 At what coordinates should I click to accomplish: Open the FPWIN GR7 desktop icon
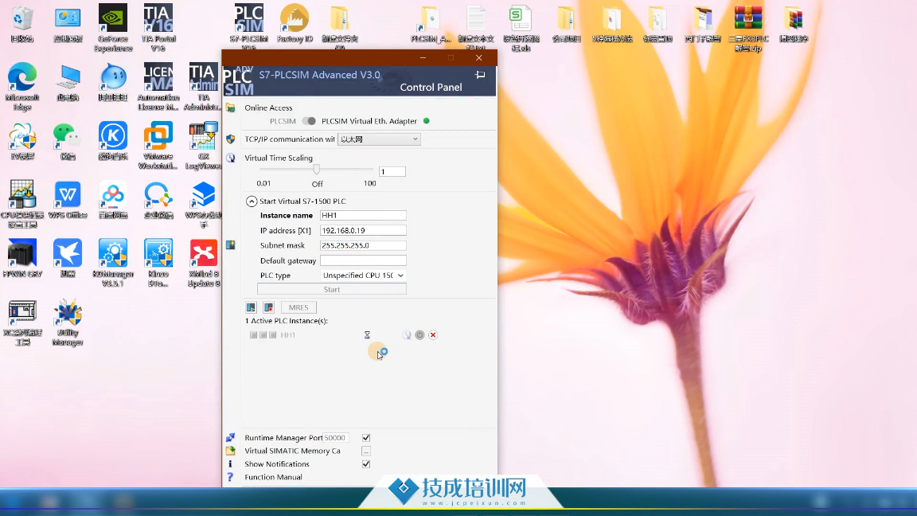(22, 258)
